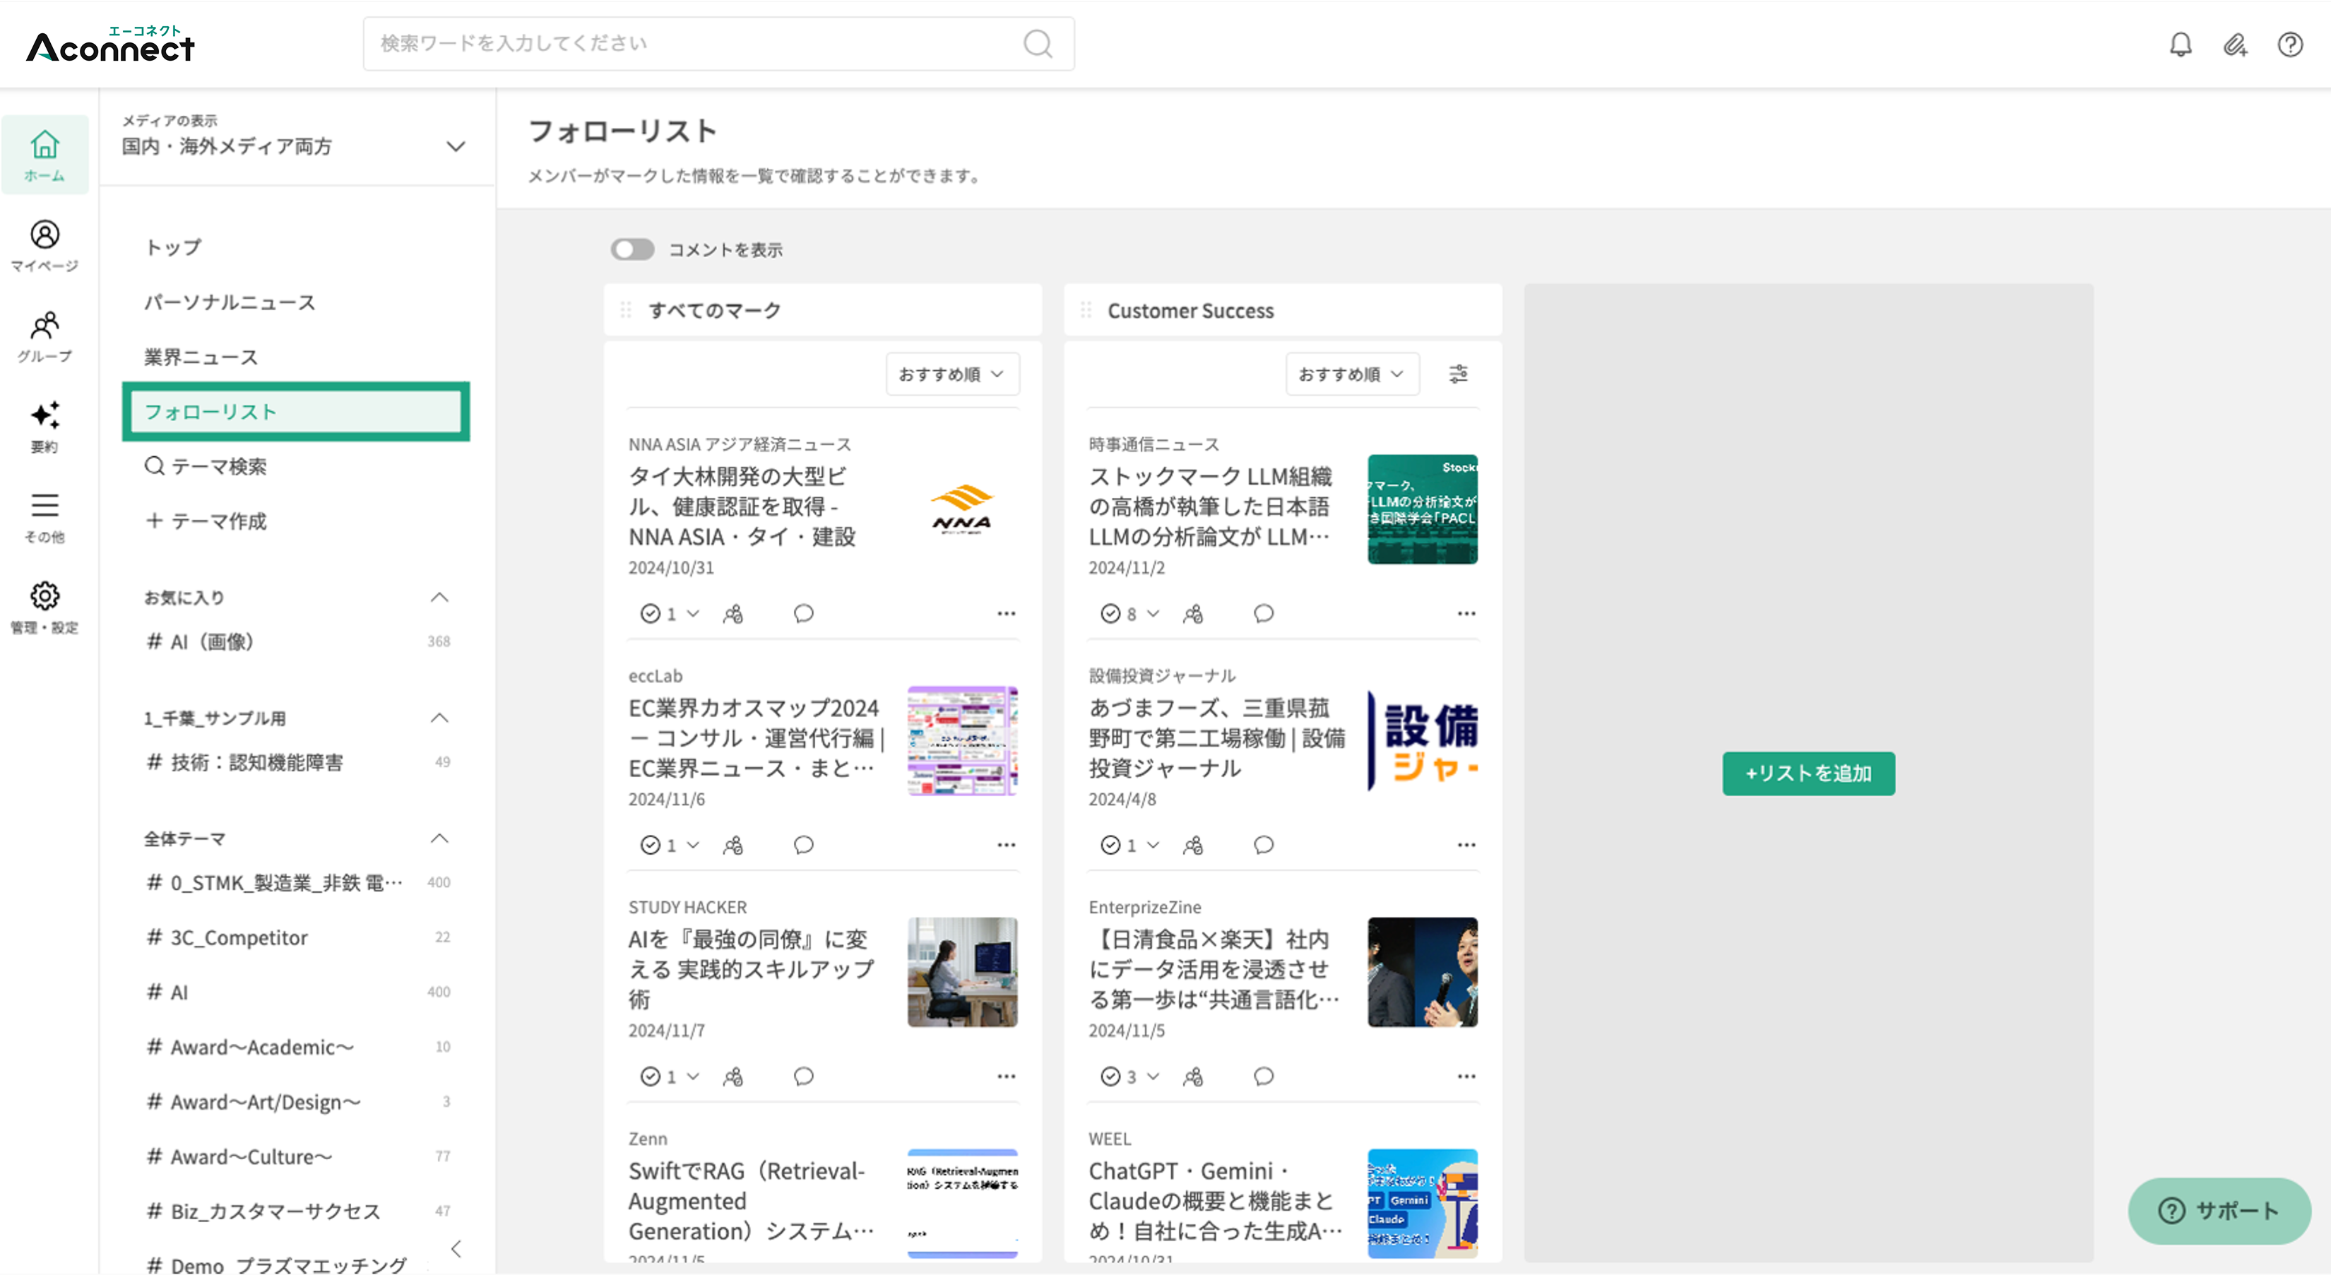
Task: Select 業界ニュース in the side menu
Action: click(201, 357)
